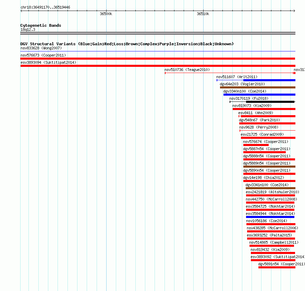Click the chr18:36491170..36519446 coordinates text
The image size is (305, 291).
point(45,7)
